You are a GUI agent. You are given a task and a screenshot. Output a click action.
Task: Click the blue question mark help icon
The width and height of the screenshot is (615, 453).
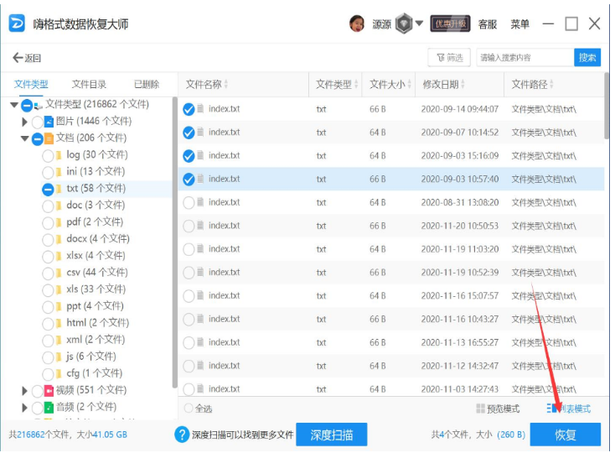[182, 434]
